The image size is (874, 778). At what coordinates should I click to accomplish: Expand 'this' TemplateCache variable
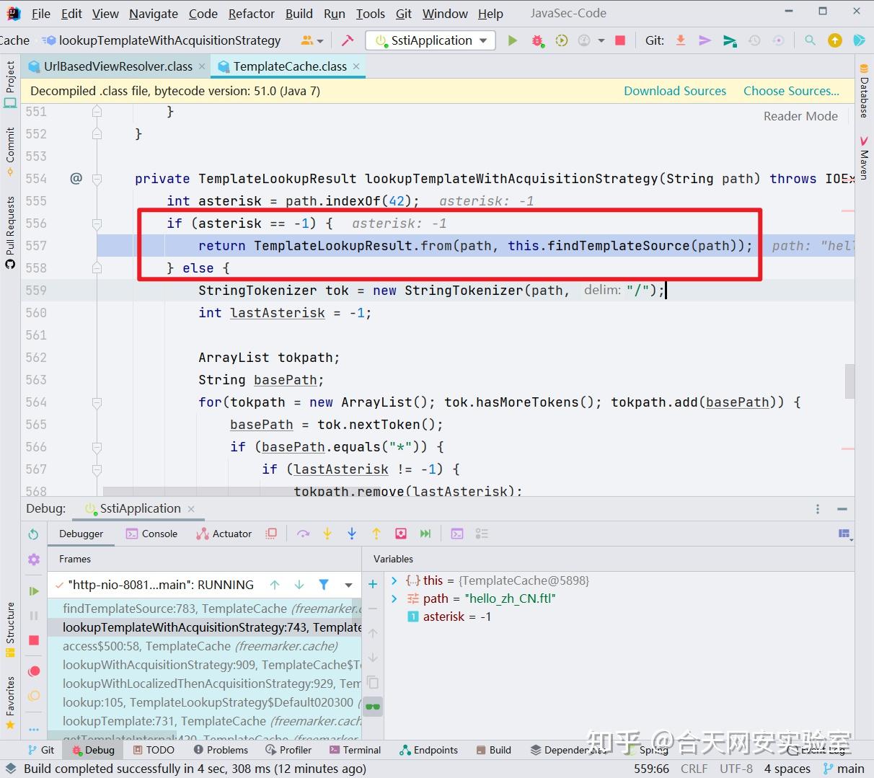click(394, 580)
